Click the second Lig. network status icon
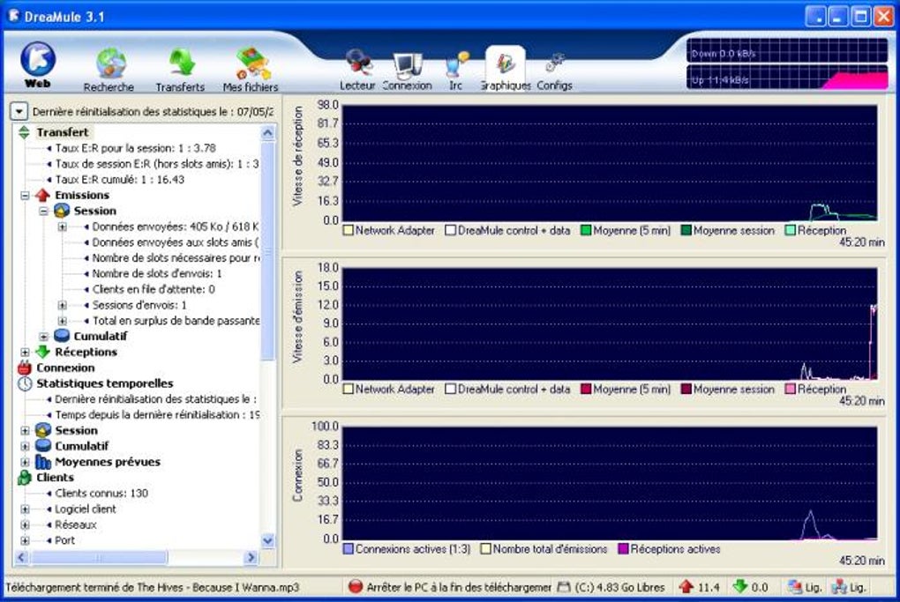 tap(839, 587)
